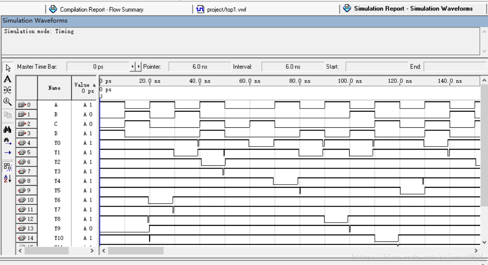Viewport: 488px width, 265px height.
Task: Move time bar to next transition arrow
Action: tap(139, 67)
